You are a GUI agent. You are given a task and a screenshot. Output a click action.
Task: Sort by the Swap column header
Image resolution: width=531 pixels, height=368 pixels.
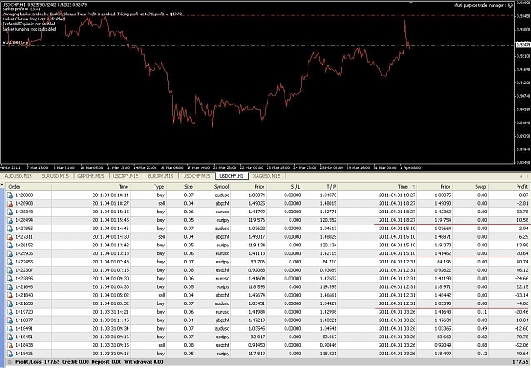coord(471,187)
